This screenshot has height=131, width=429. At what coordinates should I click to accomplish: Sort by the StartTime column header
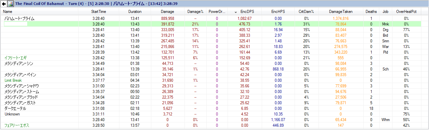pos(99,12)
